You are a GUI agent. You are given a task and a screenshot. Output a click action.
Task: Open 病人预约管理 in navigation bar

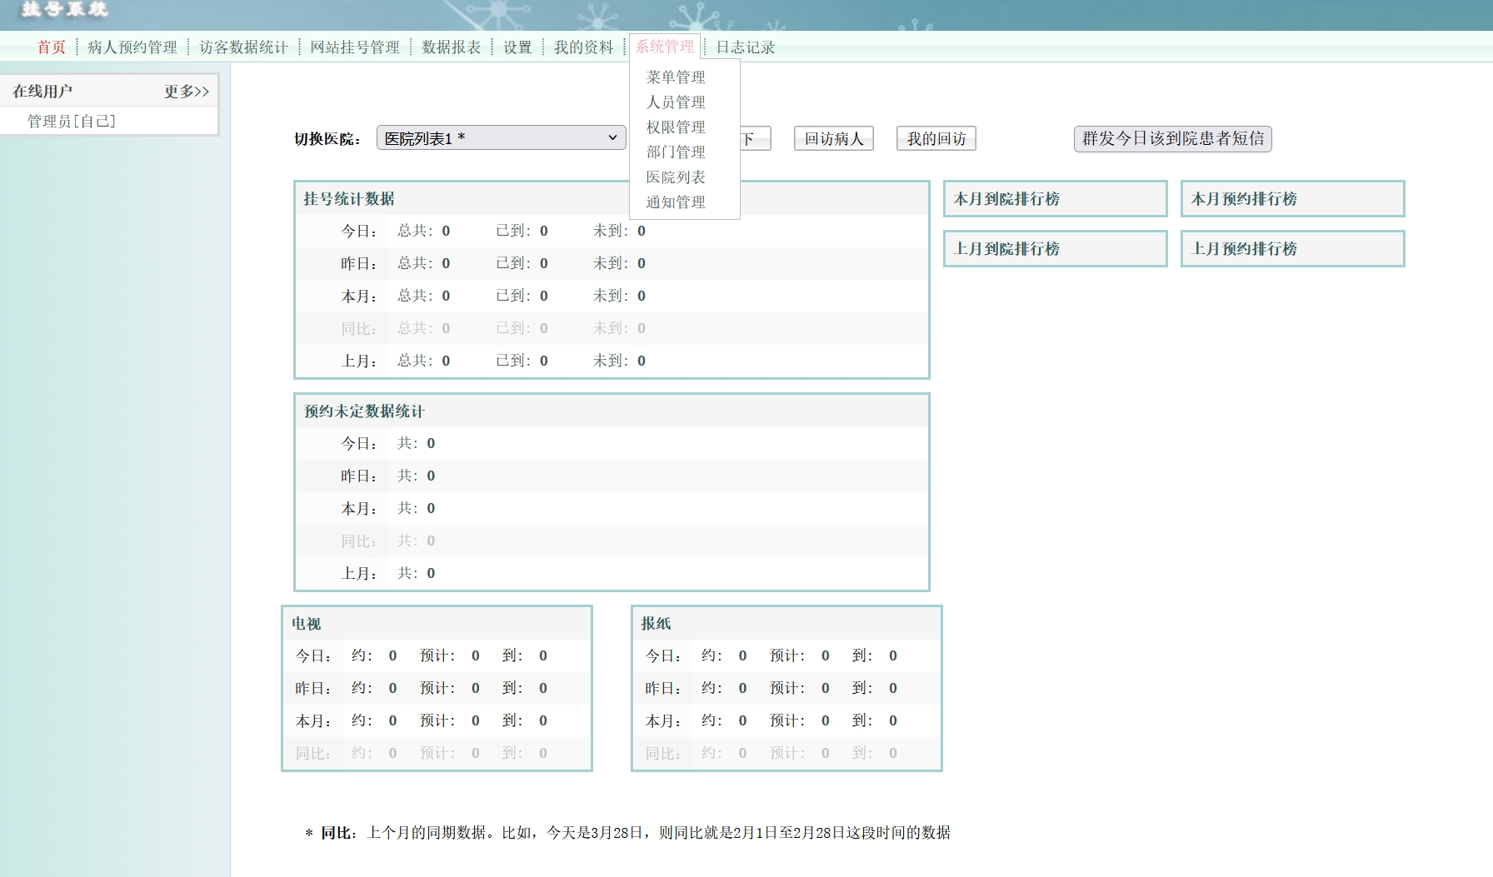pyautogui.click(x=132, y=47)
